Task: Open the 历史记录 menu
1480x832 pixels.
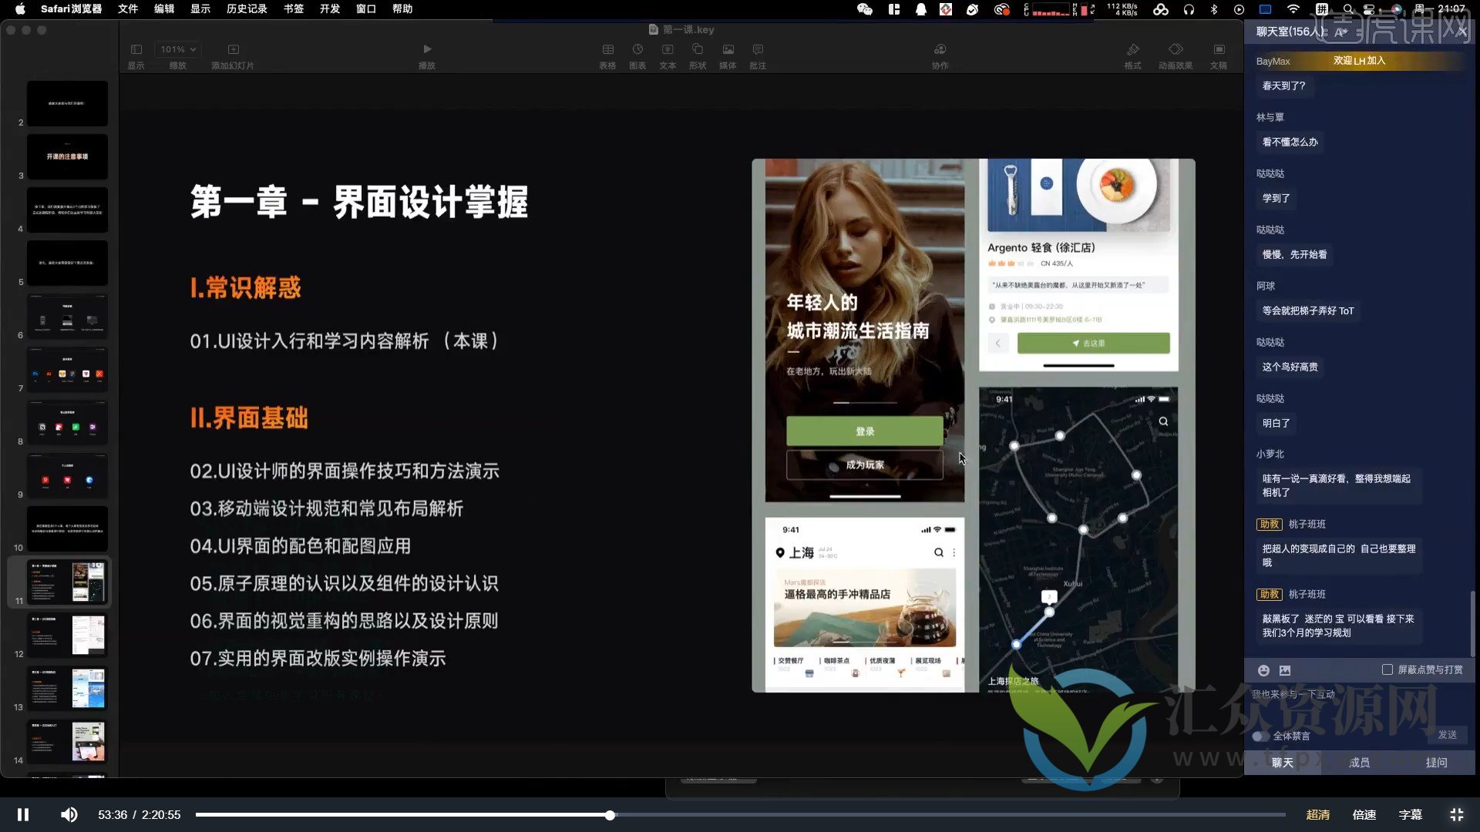Action: pos(246,9)
